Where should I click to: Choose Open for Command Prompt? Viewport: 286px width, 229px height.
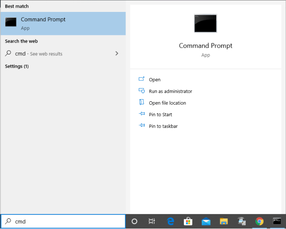point(154,80)
